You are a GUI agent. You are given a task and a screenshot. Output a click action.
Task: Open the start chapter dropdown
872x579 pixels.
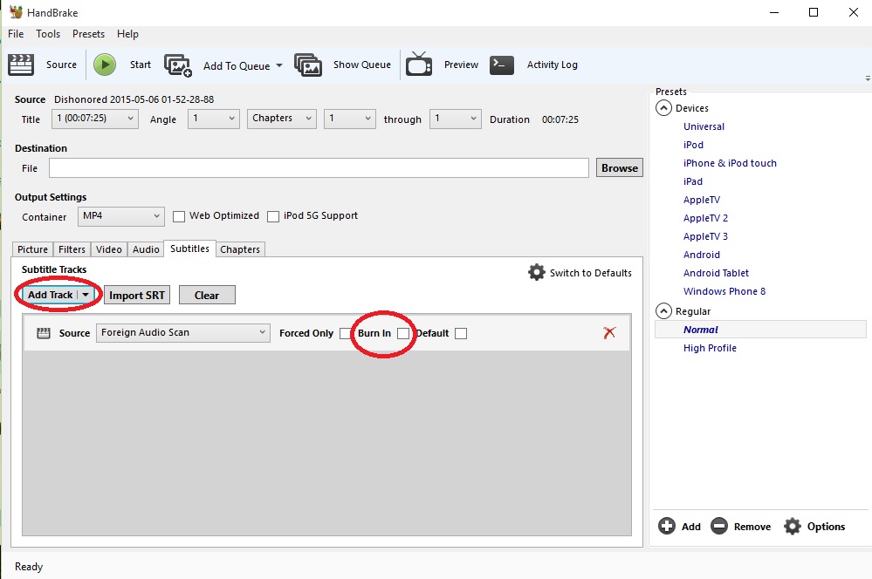350,119
